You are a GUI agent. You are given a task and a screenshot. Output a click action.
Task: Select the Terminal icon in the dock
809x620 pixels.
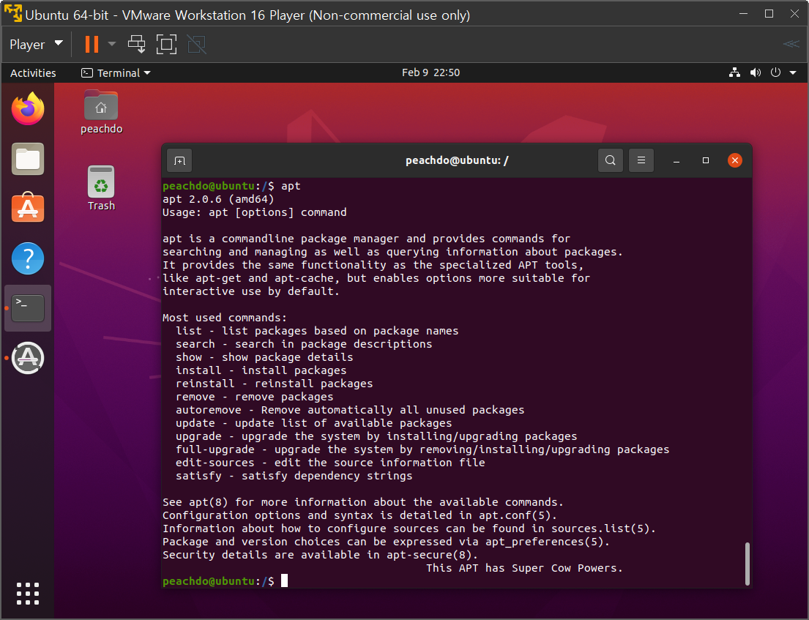coord(28,308)
